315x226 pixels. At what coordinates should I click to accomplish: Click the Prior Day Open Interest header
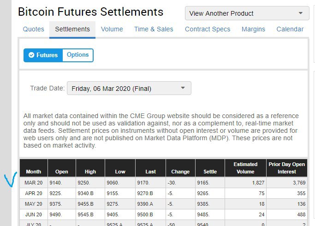[287, 168]
